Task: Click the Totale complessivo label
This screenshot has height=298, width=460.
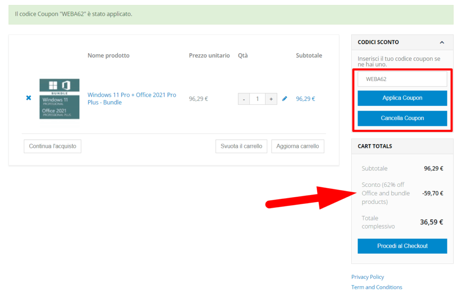Action: coord(378,222)
